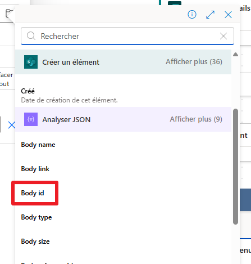
Task: Clear the Rechercher search field
Action: 223,36
